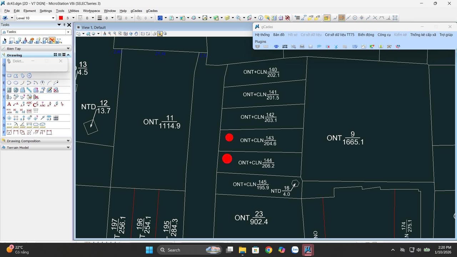Click the Delete Element tool icon

point(52,40)
